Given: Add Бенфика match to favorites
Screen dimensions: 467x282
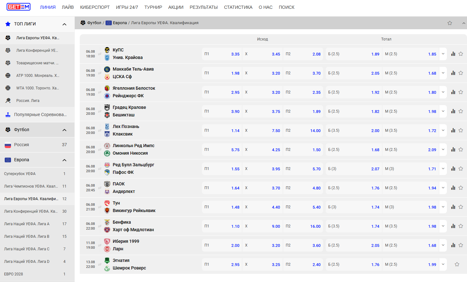Looking at the screenshot, I should tap(461, 226).
